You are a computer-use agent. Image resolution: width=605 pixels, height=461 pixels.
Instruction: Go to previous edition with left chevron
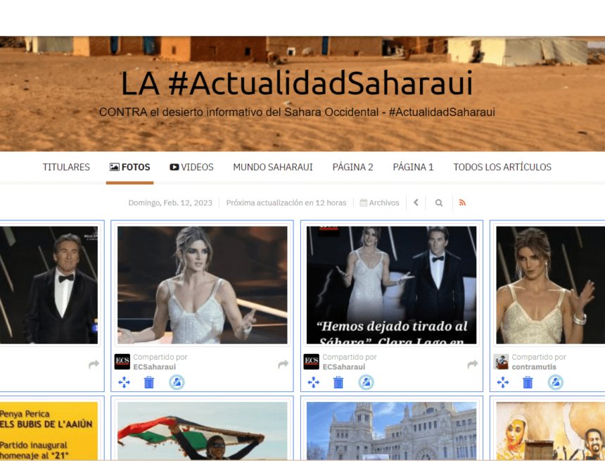416,203
